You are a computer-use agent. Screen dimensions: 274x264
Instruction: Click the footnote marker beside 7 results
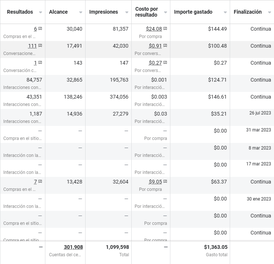[x=40, y=181]
